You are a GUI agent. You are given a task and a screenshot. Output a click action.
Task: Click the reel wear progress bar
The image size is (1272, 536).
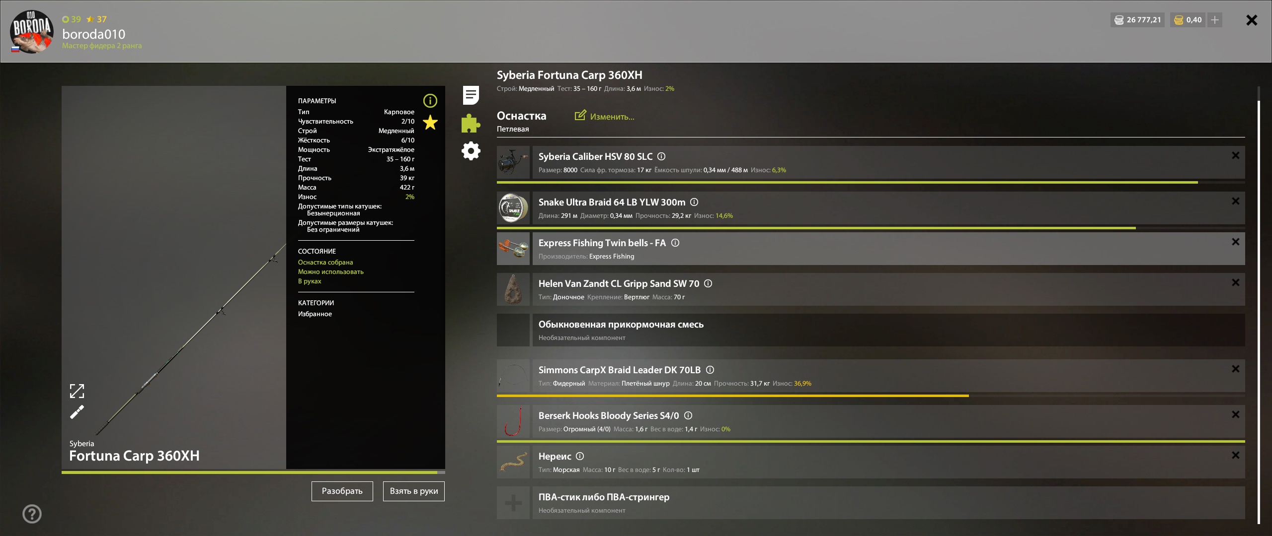pyautogui.click(x=871, y=182)
